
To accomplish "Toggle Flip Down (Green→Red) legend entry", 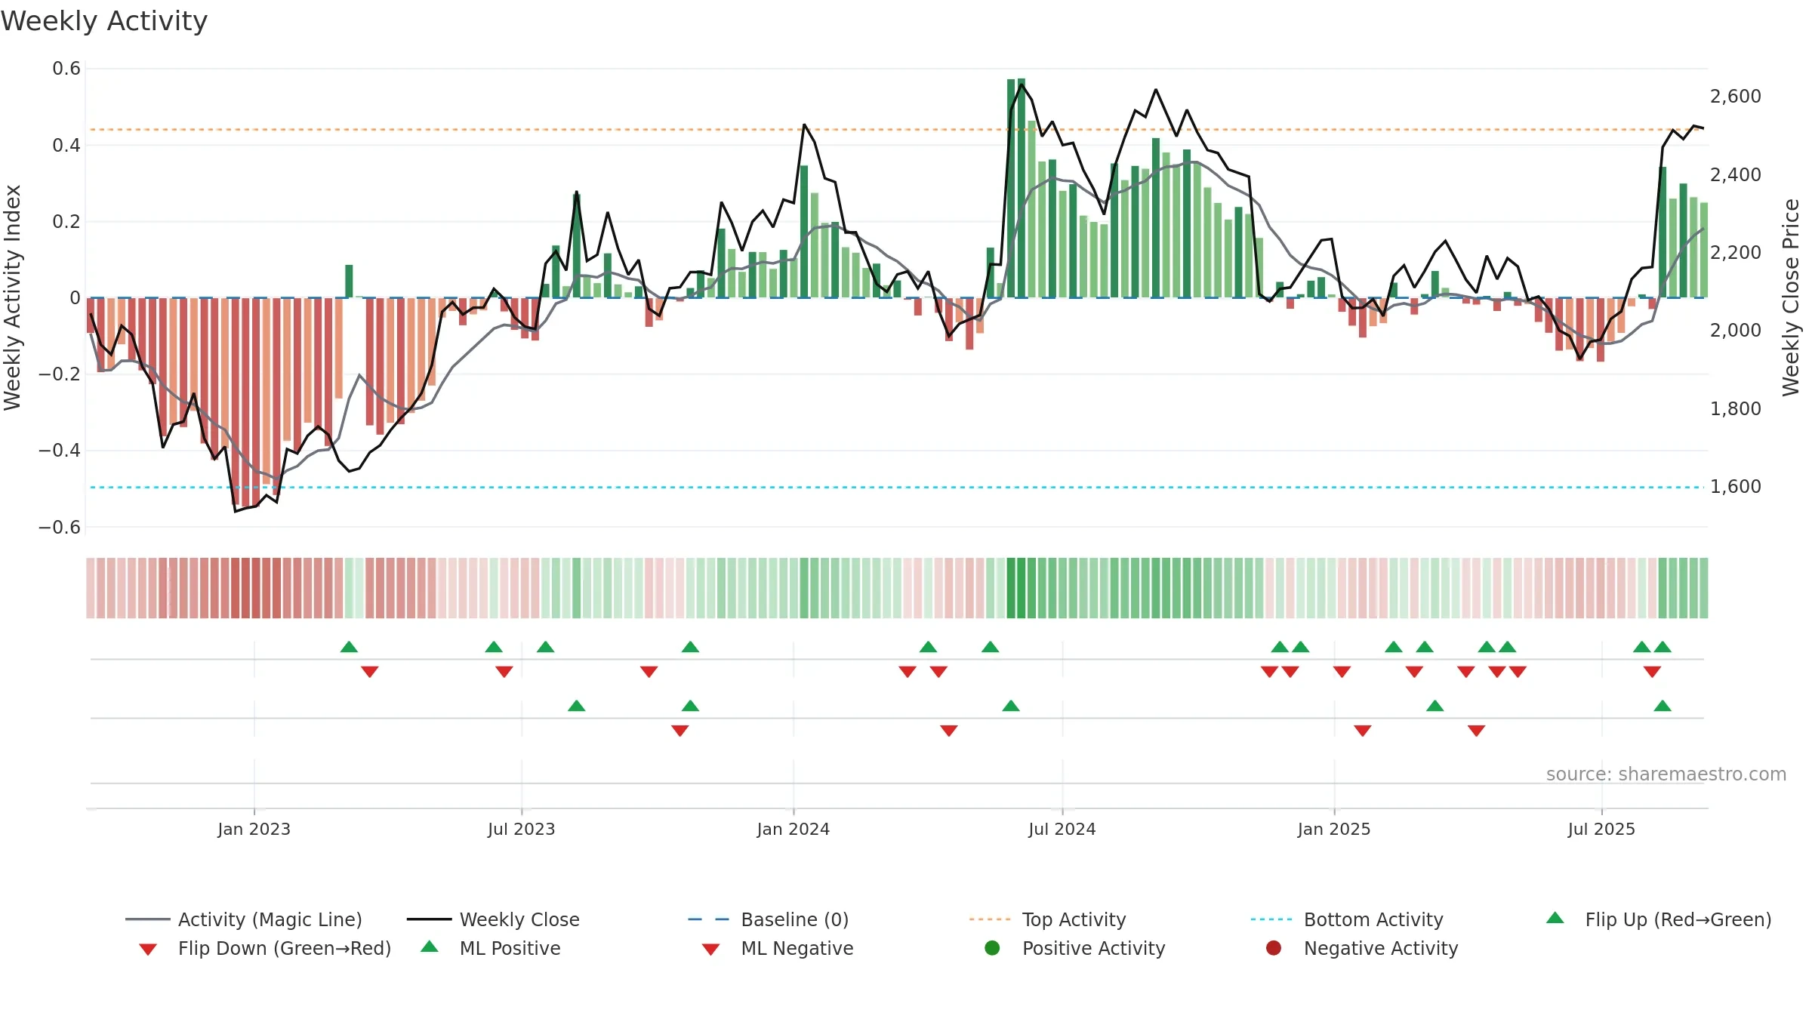I will 265,948.
